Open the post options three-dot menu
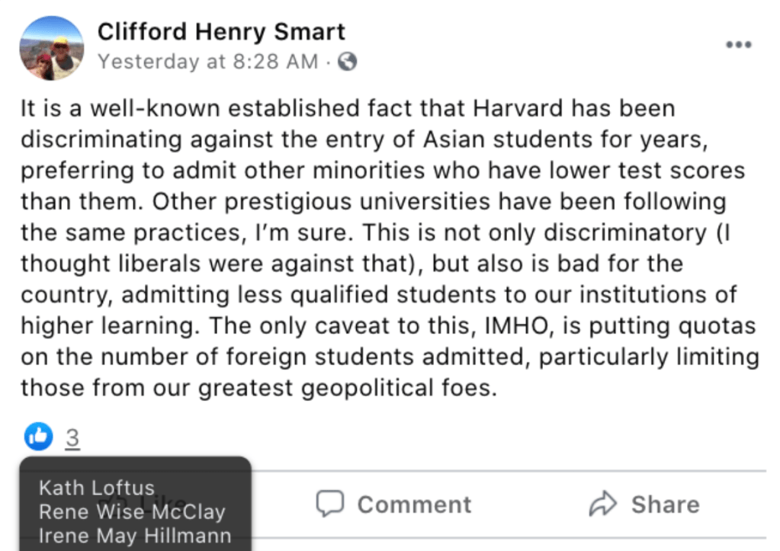 [738, 45]
